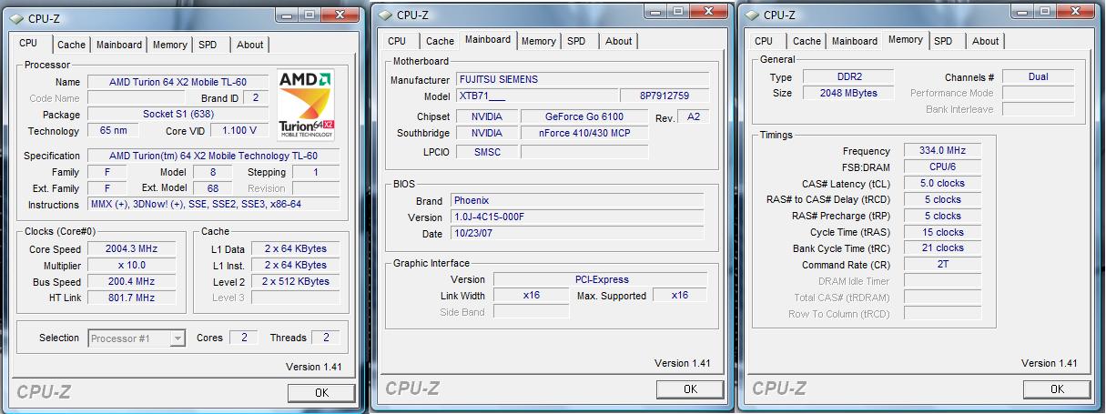Click memory size value 2048 MBytes
Image resolution: width=1106 pixels, height=414 pixels.
coord(847,93)
